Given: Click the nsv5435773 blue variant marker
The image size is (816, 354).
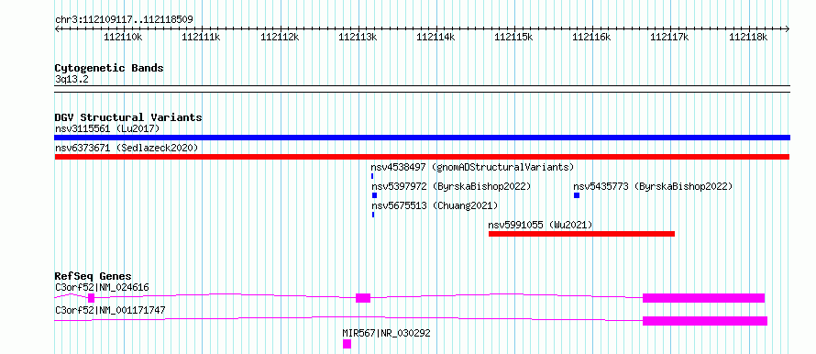Looking at the screenshot, I should (577, 195).
